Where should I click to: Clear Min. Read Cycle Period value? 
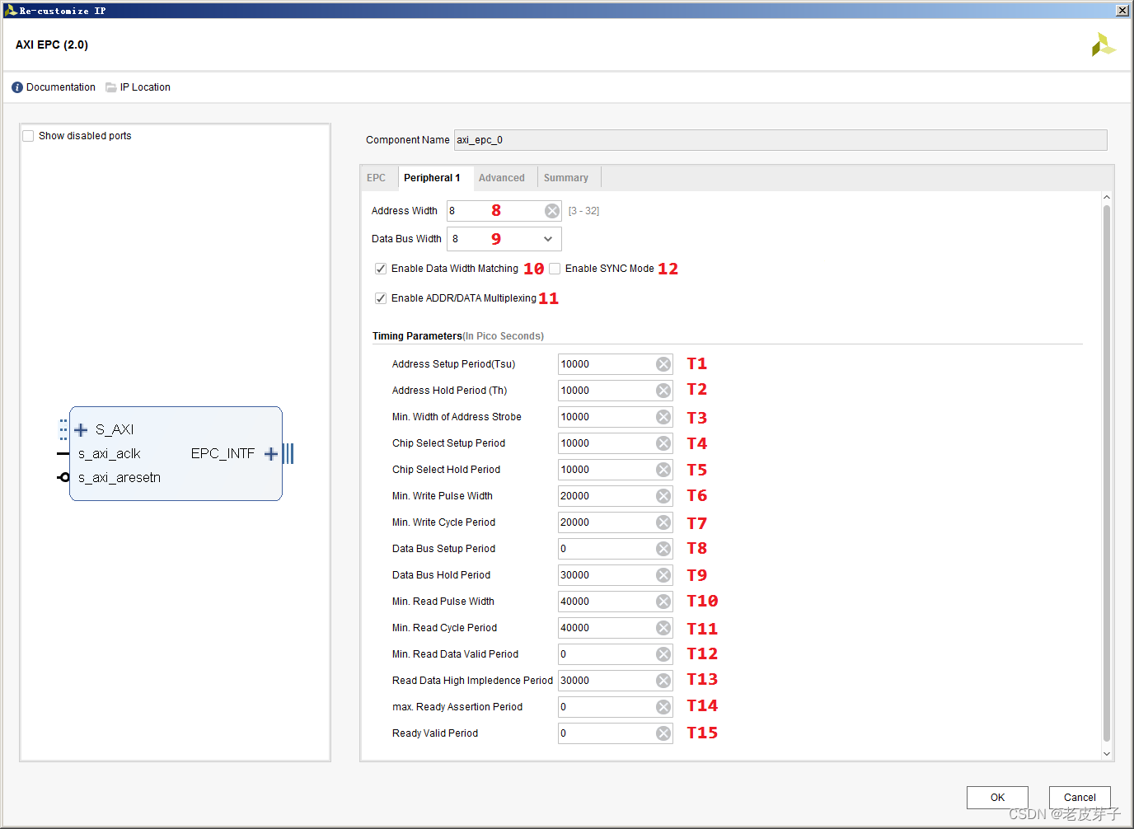pyautogui.click(x=663, y=628)
